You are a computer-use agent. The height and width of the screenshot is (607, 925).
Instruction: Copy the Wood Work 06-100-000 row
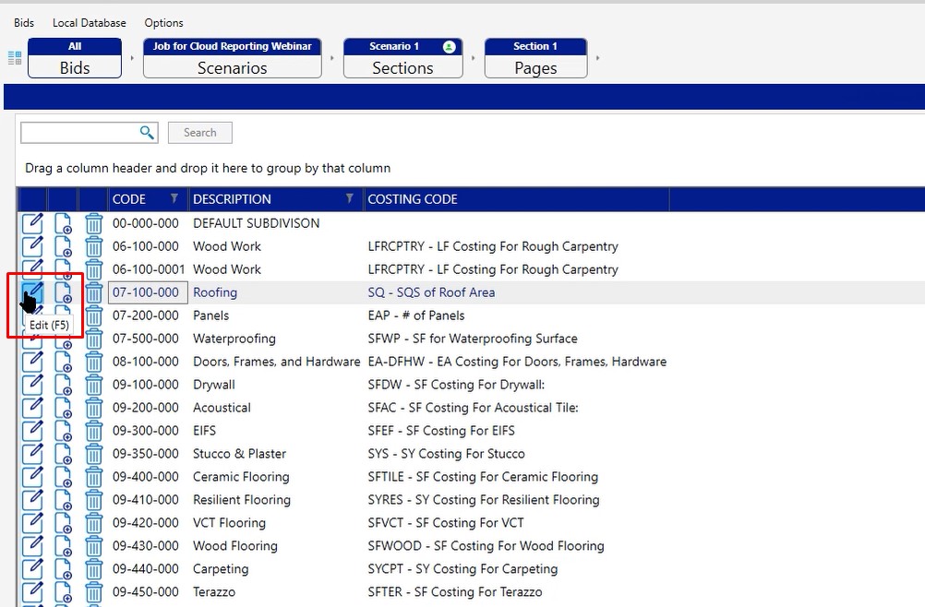pyautogui.click(x=63, y=246)
